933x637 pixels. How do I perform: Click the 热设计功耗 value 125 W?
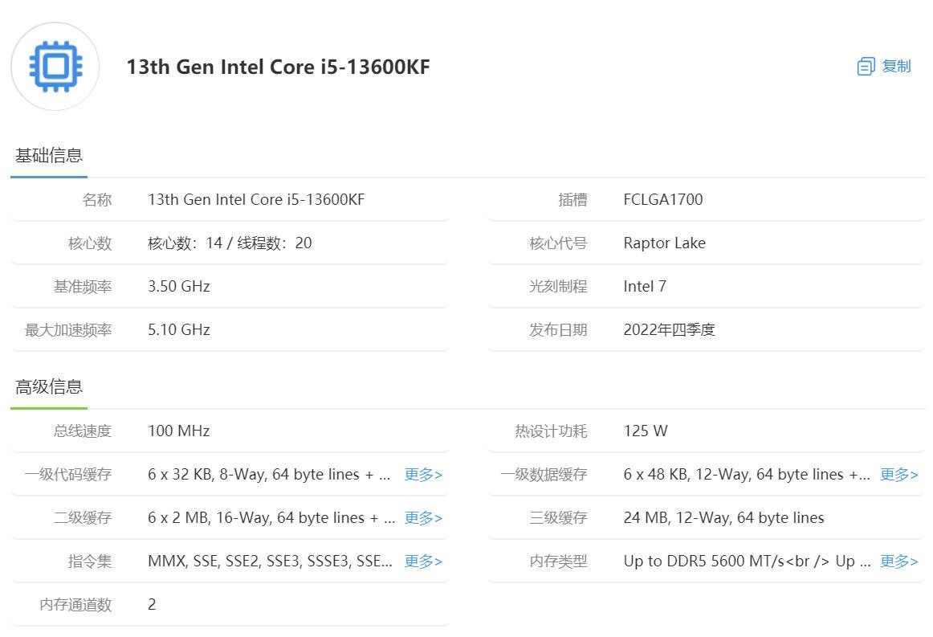pos(645,431)
